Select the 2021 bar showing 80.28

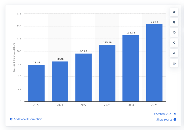60,81
